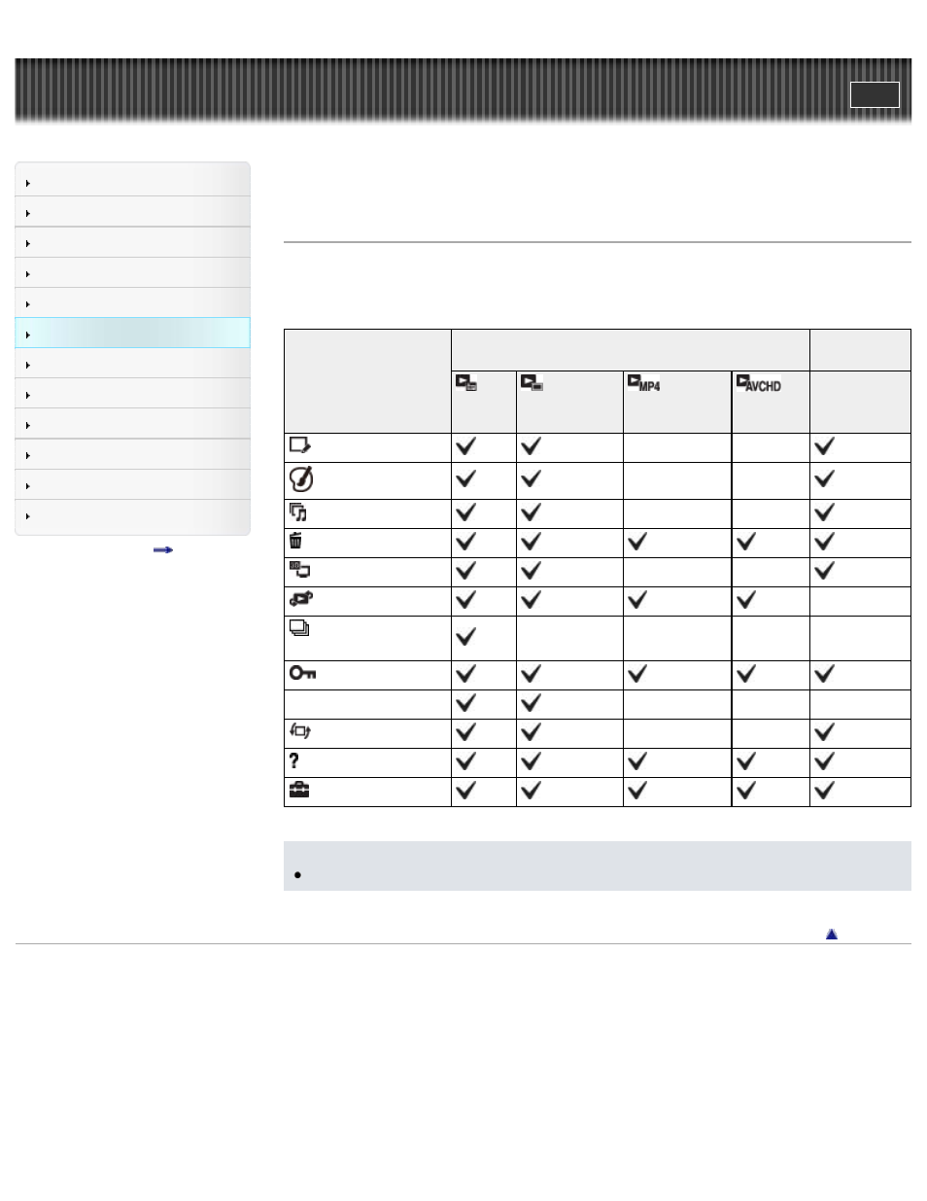Click Protect row checkmark under AVCHD column
Viewport: 927px width, 1201px height.
click(746, 673)
